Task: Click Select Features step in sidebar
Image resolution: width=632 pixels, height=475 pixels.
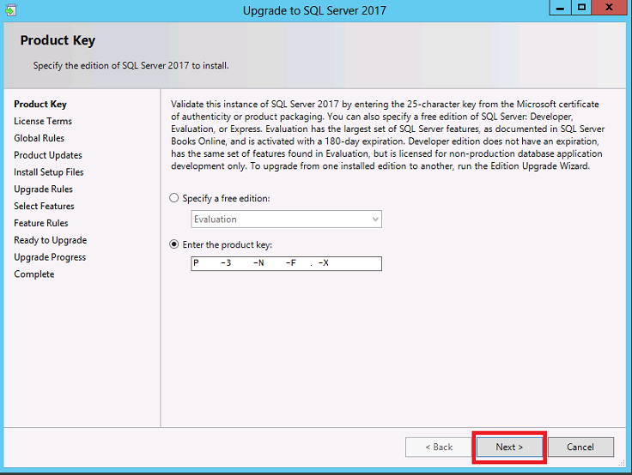Action: pos(45,206)
